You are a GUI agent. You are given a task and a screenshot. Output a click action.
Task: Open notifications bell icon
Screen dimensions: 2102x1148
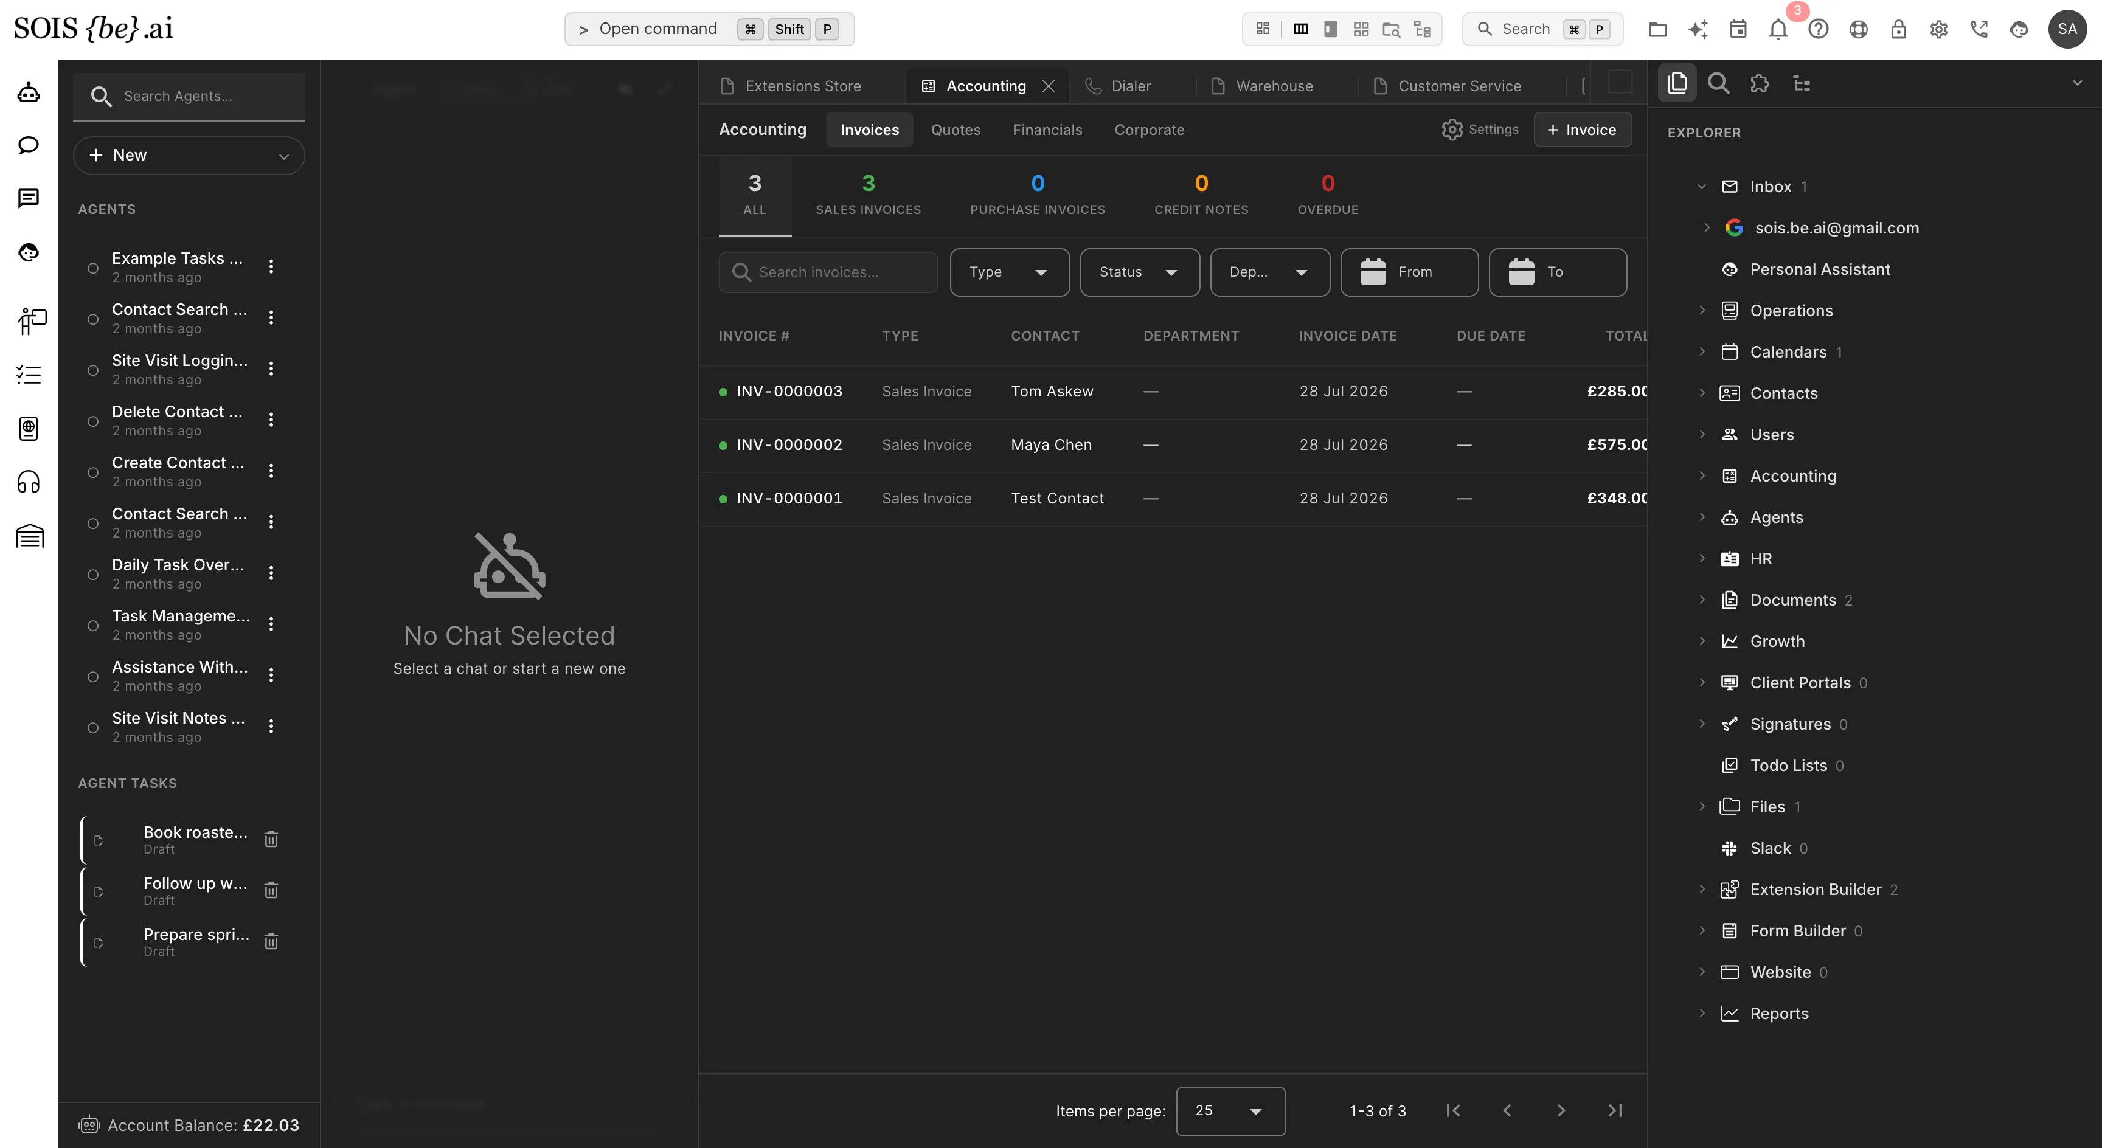[1778, 29]
